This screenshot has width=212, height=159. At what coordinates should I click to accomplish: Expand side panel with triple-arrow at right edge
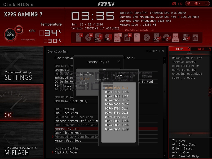[210, 96]
